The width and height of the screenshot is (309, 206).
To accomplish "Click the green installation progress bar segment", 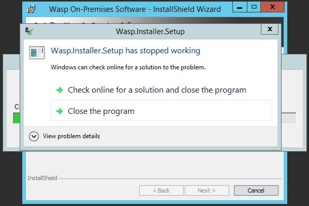I will point(17,118).
